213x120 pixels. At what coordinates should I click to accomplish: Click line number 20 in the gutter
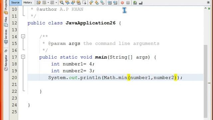pyautogui.click(x=14, y=78)
